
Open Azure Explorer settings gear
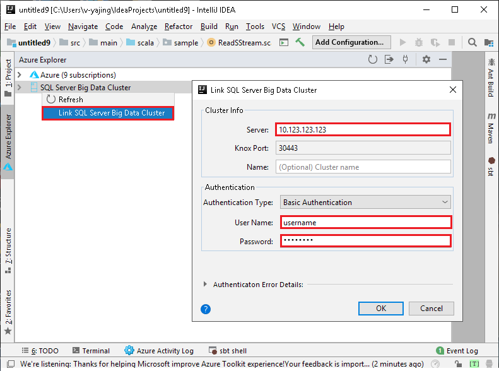click(426, 59)
